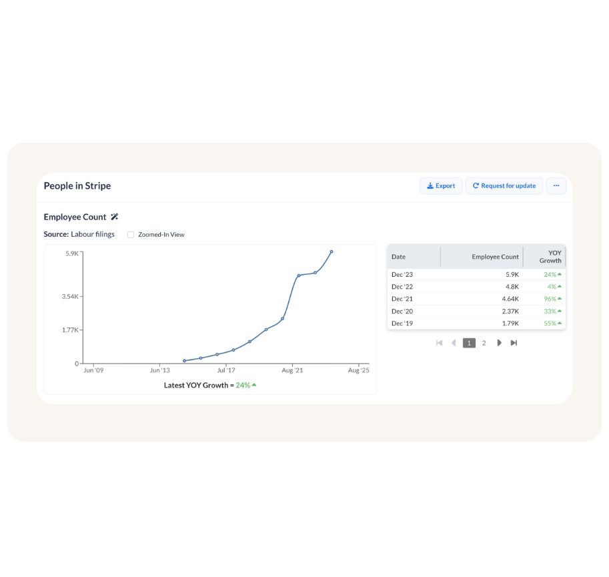The image size is (609, 577).
Task: Click the last data point on the chart
Action: pyautogui.click(x=332, y=252)
